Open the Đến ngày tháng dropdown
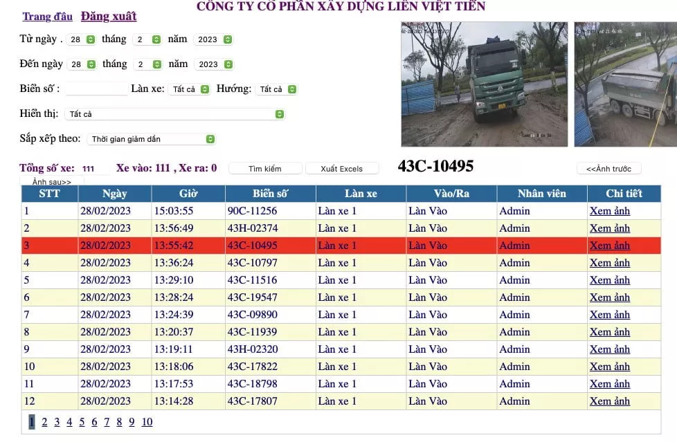Image resolution: width=677 pixels, height=442 pixels. (148, 64)
